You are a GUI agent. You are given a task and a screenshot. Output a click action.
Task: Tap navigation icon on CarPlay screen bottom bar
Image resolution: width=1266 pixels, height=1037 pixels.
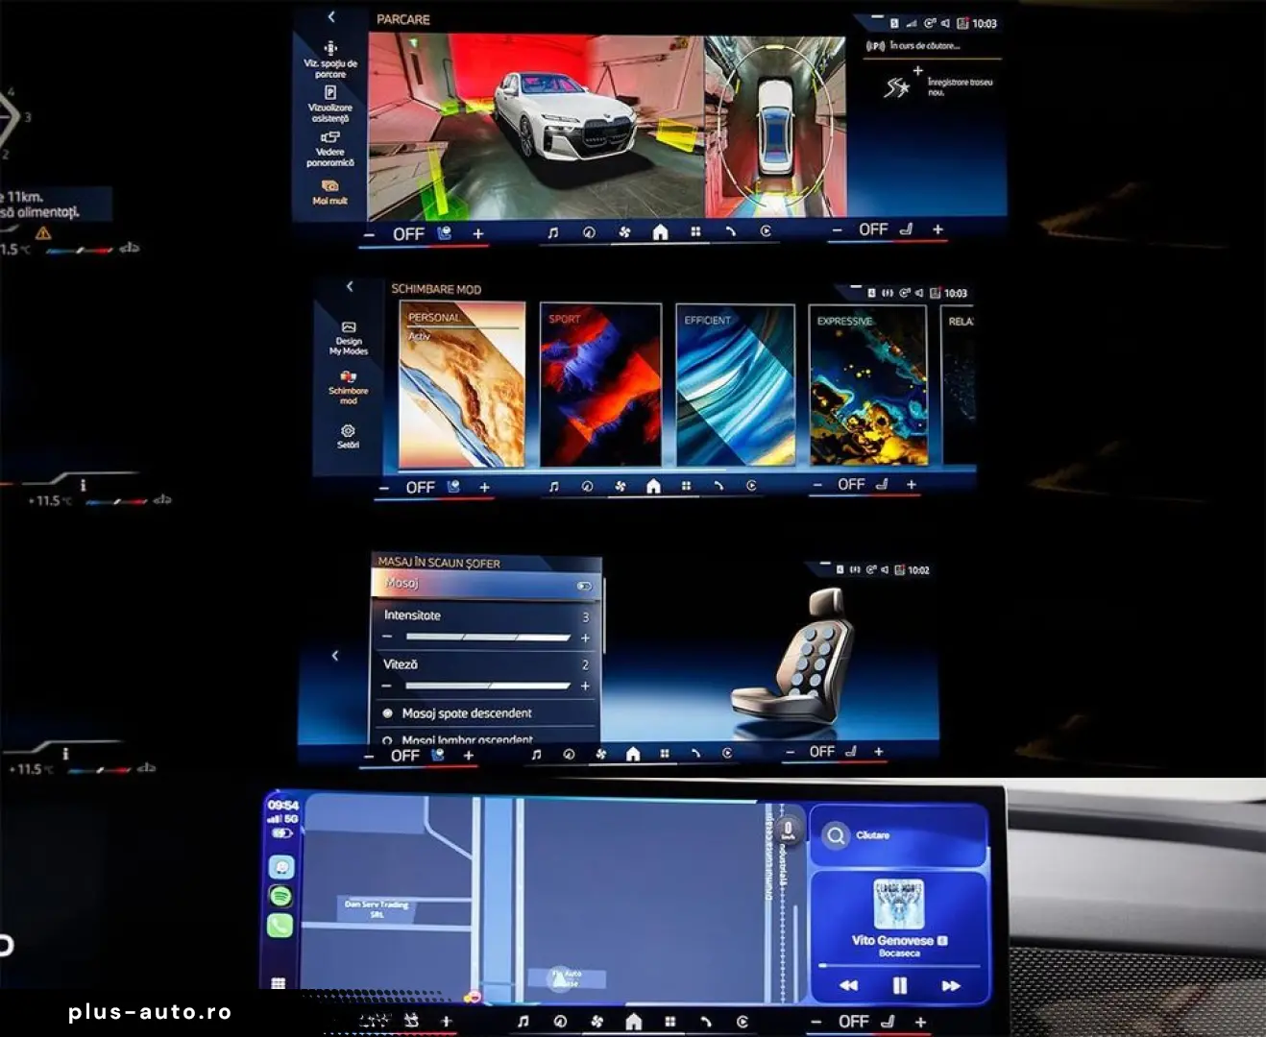pyautogui.click(x=560, y=1022)
